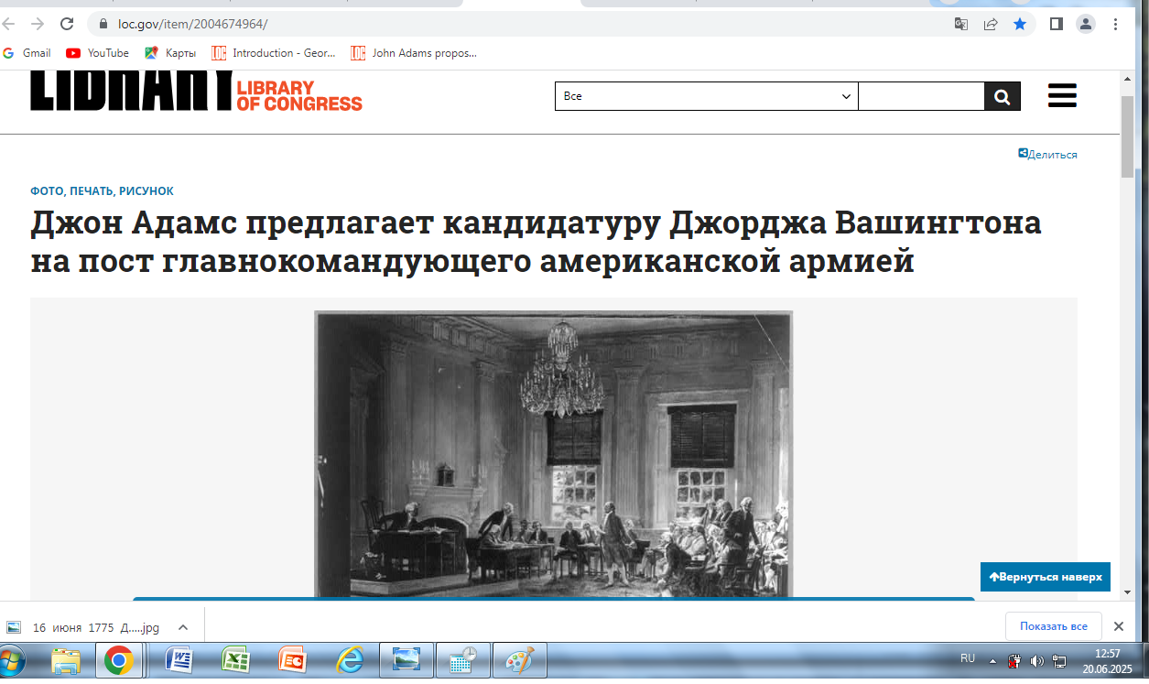Go forward with the browser arrow
1149x684 pixels.
click(x=37, y=24)
